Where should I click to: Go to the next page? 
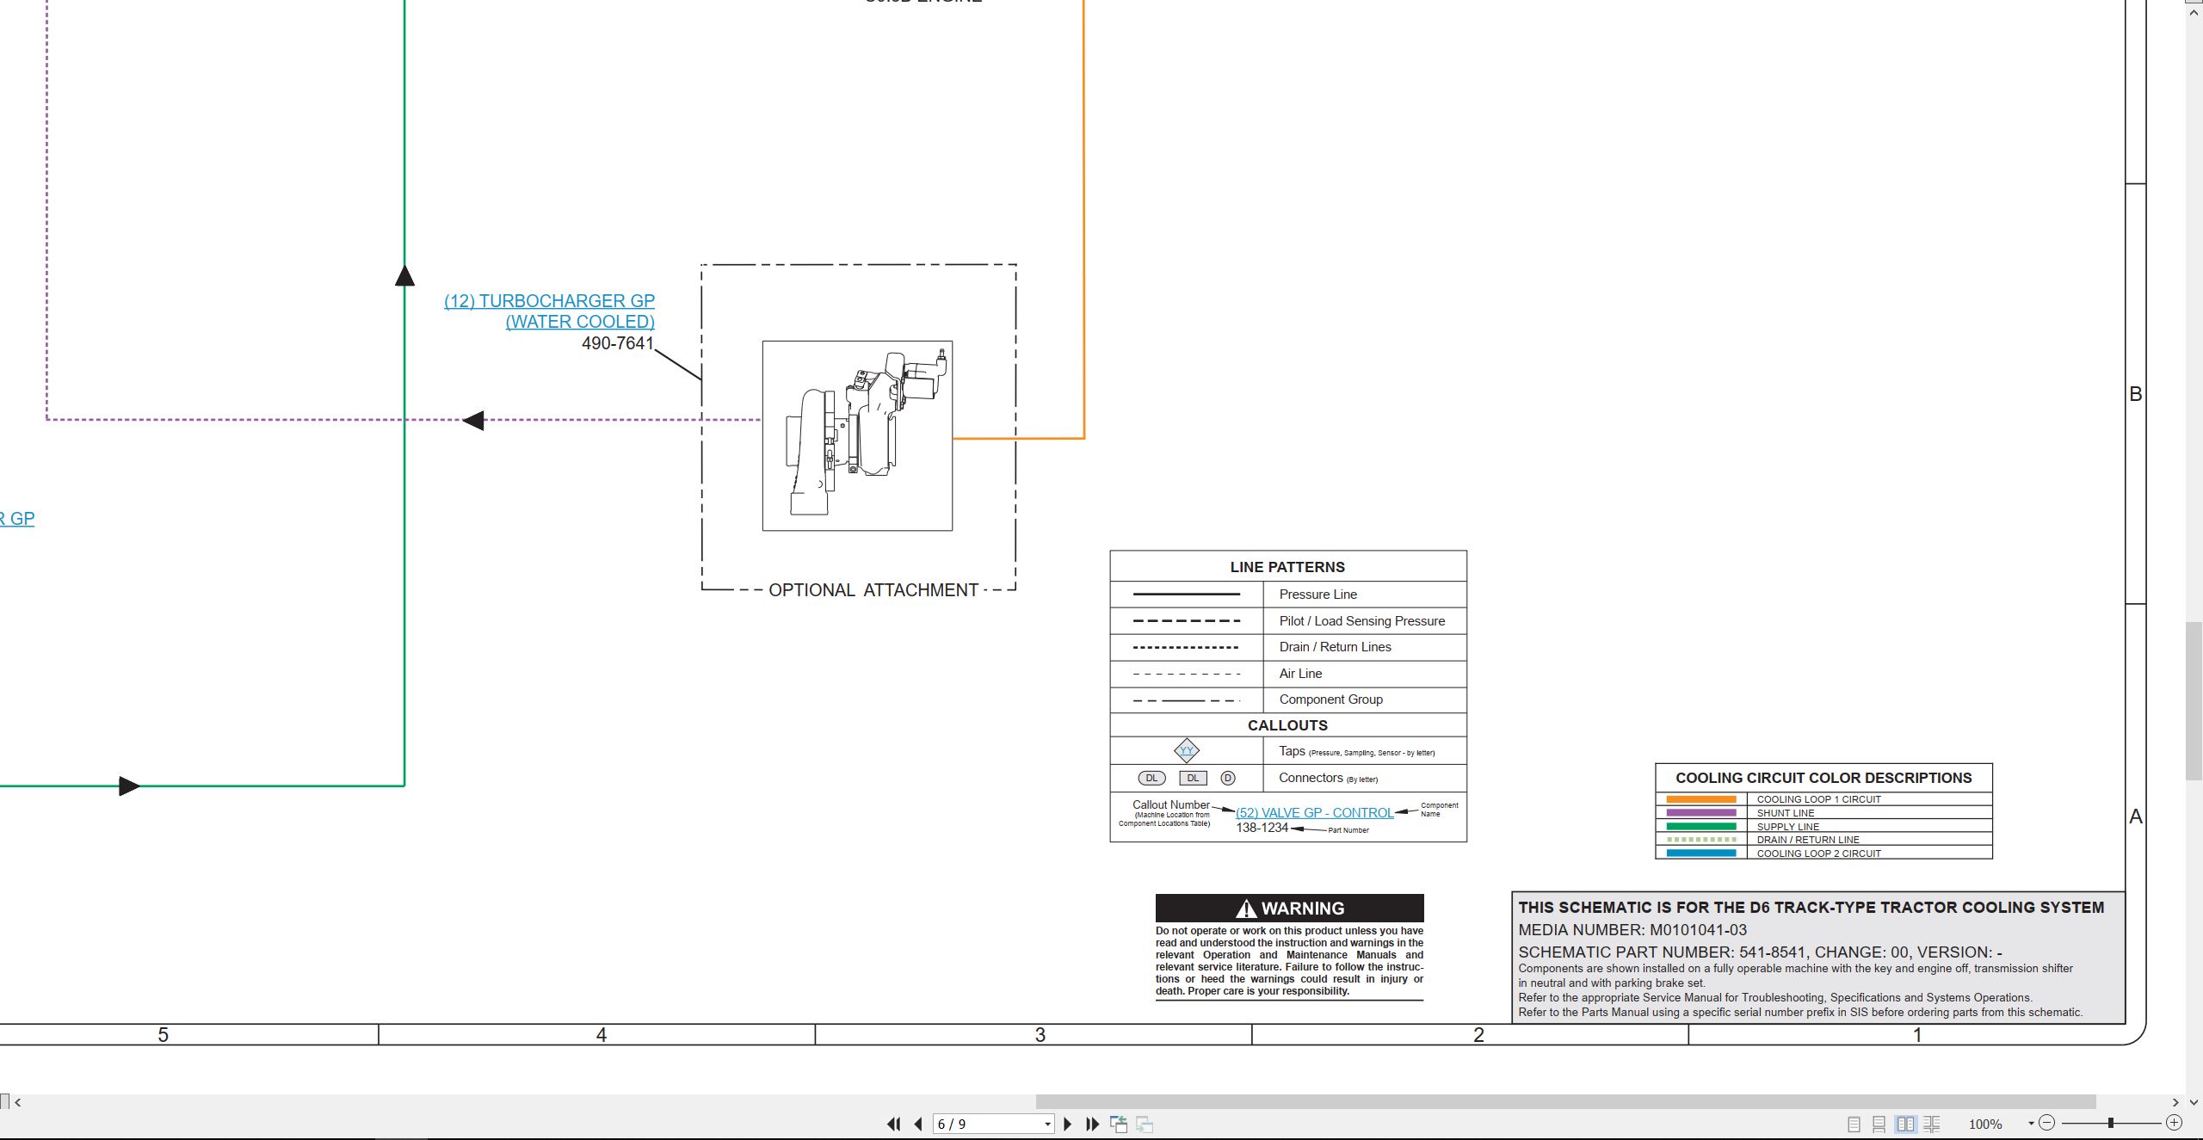click(1068, 1124)
